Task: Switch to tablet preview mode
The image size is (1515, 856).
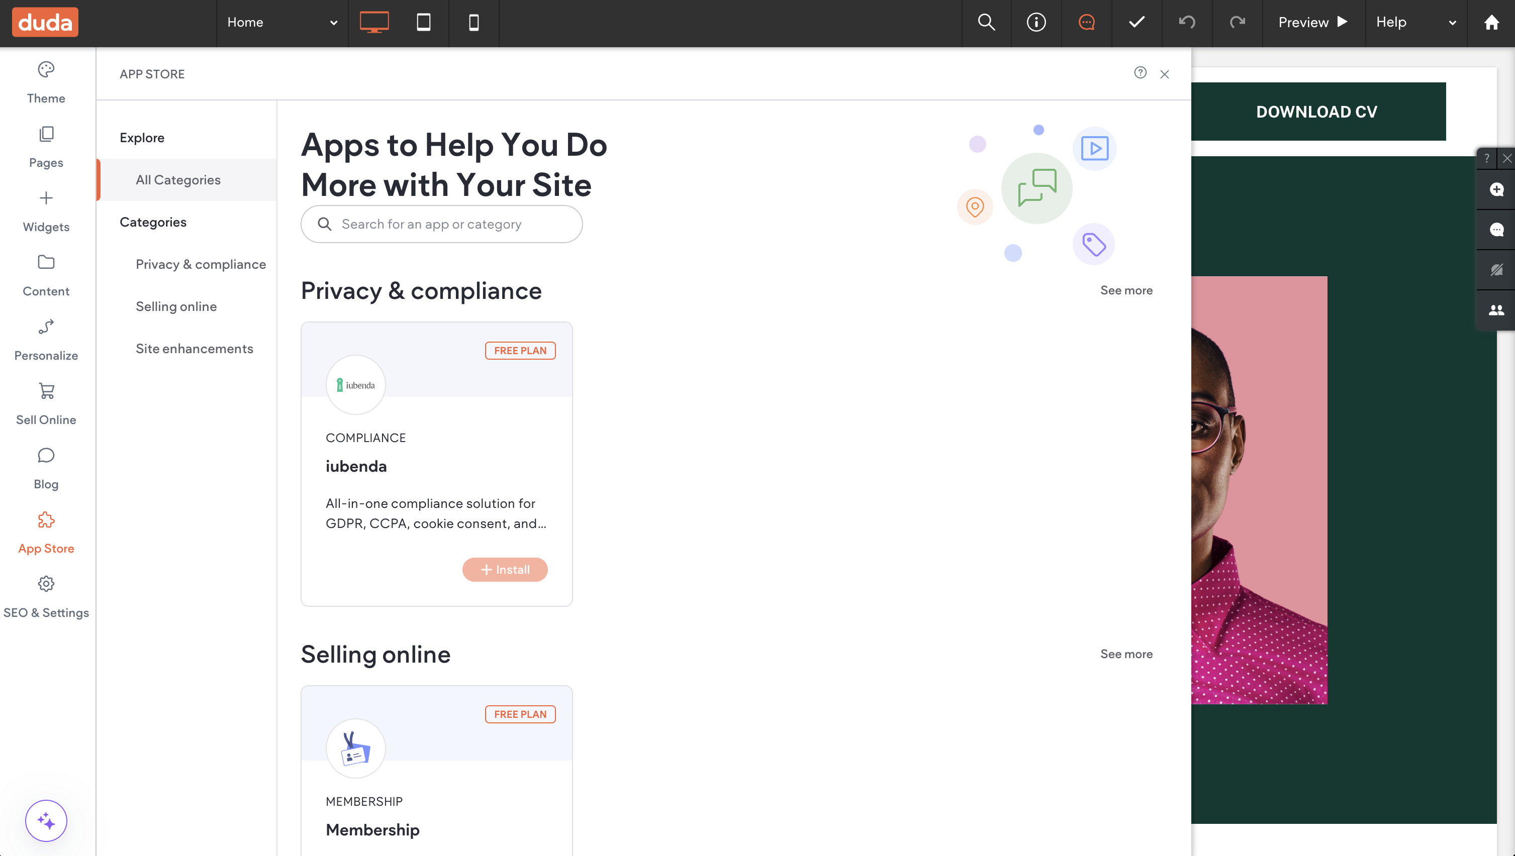Action: click(x=423, y=22)
